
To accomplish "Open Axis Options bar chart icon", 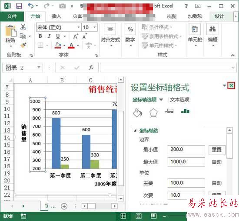I will click(x=185, y=111).
